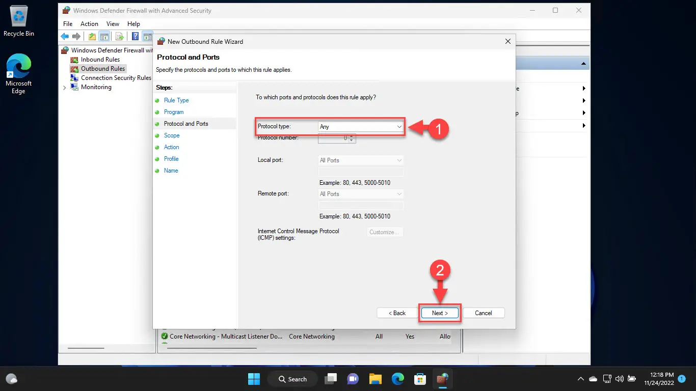Go to the Program step

tap(174, 112)
